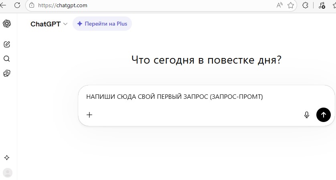
Task: Open the profile avatar in the sidebar
Action: [x=8, y=173]
